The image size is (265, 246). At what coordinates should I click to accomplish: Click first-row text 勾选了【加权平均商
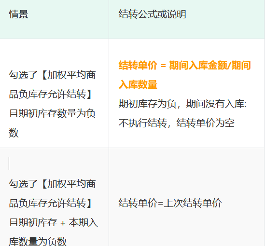(52, 75)
